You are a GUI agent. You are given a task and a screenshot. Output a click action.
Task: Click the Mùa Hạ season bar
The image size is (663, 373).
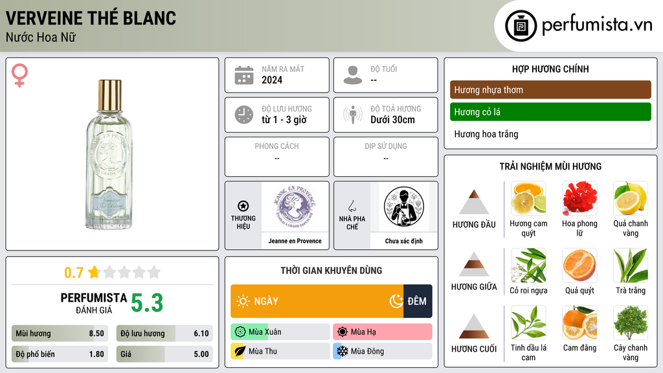382,332
